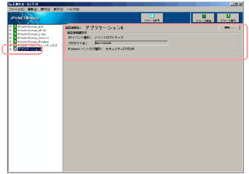Viewport: 249px width, 174px height.
Task: Click the アプリケーションA heading in detail pane
Action: tap(104, 28)
